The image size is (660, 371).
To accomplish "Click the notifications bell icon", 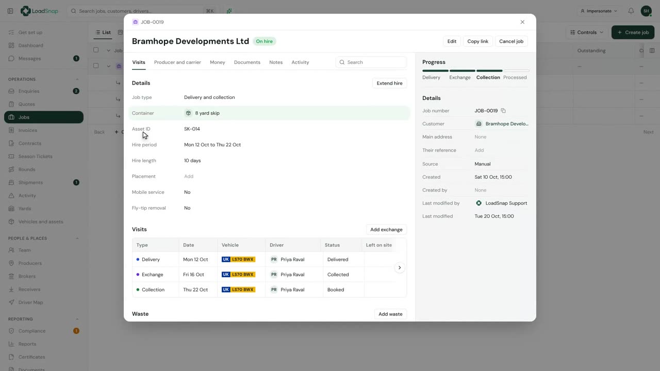I will point(631,11).
